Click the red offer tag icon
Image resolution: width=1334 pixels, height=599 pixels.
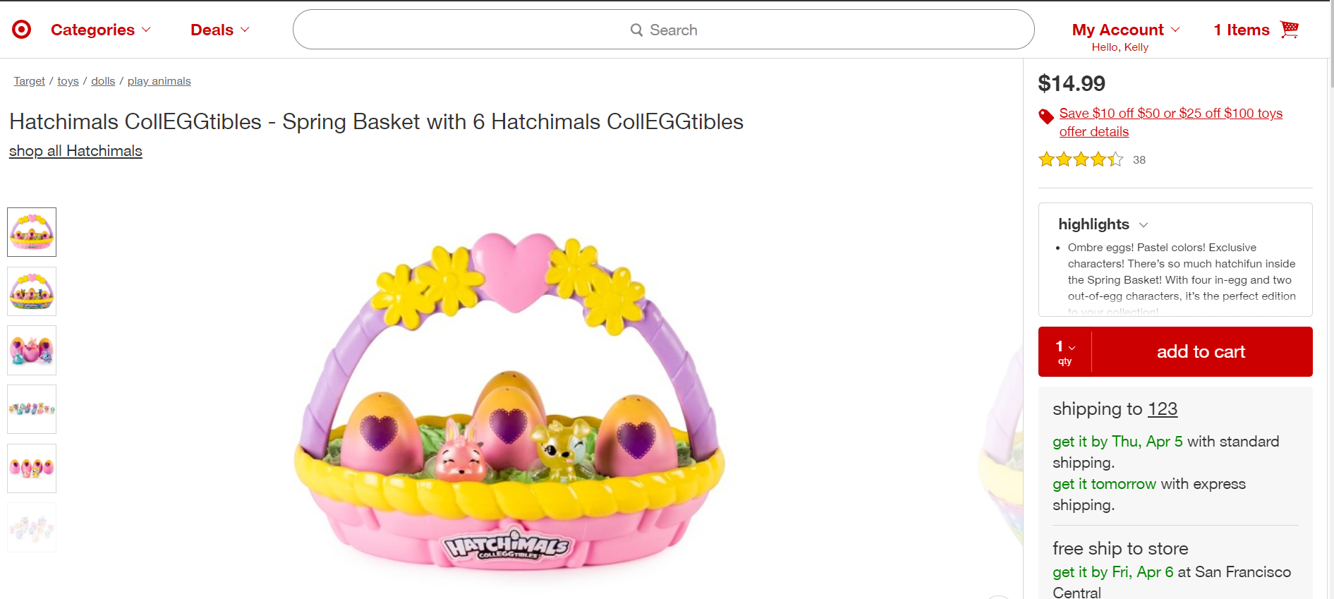click(x=1046, y=116)
